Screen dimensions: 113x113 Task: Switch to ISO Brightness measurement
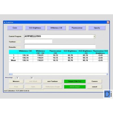click(35, 28)
